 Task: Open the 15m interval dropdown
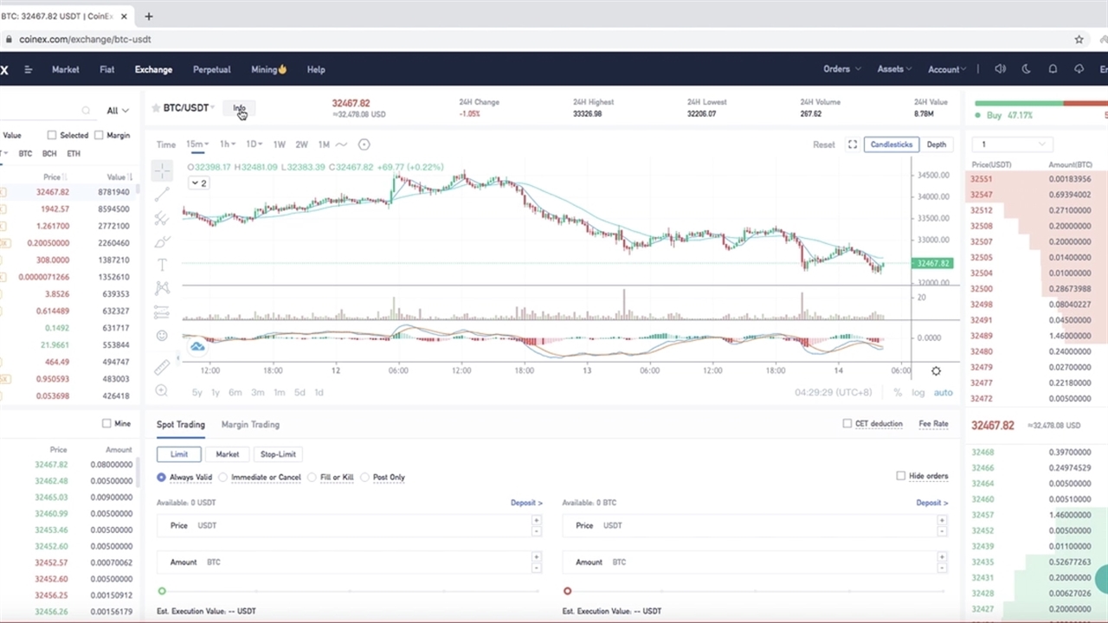[x=197, y=145]
